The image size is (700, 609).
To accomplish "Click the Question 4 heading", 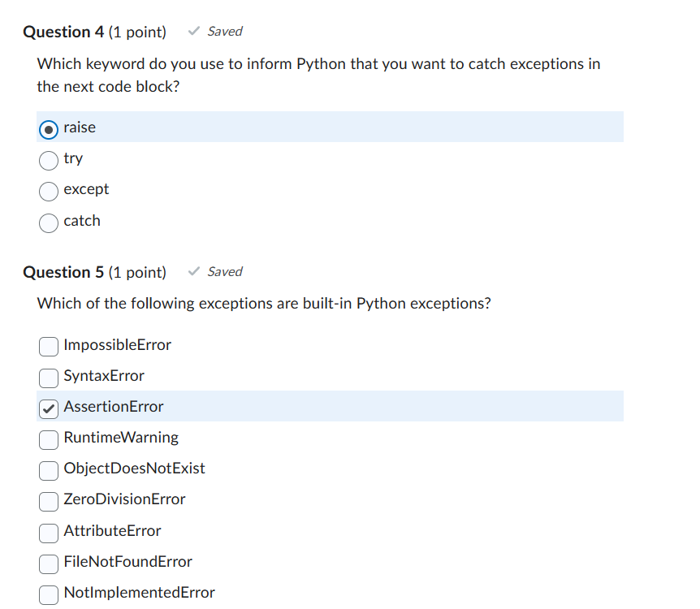I will 95,32.
